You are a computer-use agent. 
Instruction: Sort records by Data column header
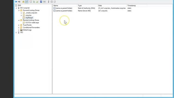[x=112, y=5]
